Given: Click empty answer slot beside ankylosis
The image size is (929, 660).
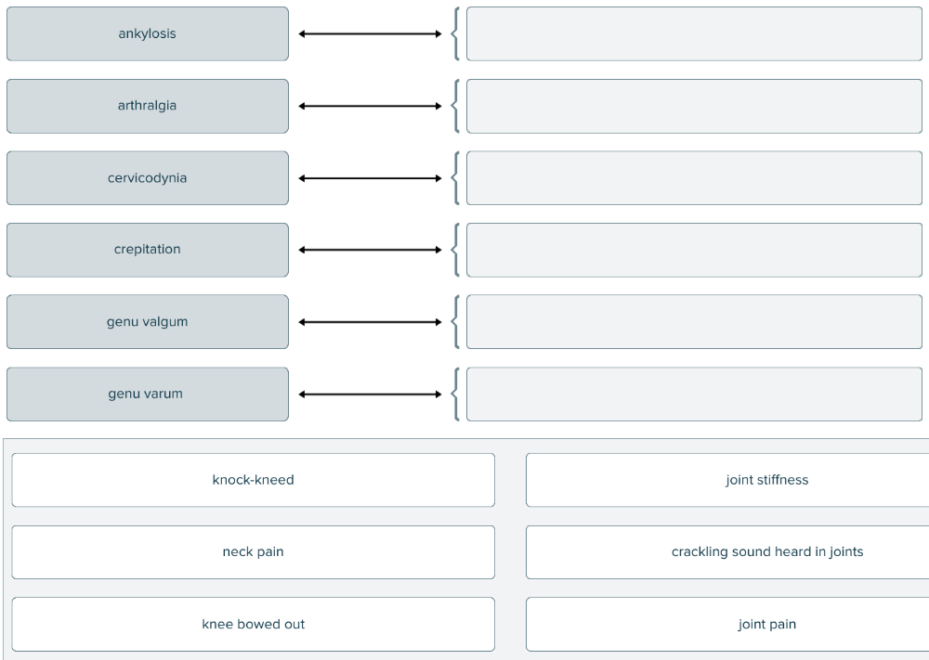Looking at the screenshot, I should click(x=694, y=34).
